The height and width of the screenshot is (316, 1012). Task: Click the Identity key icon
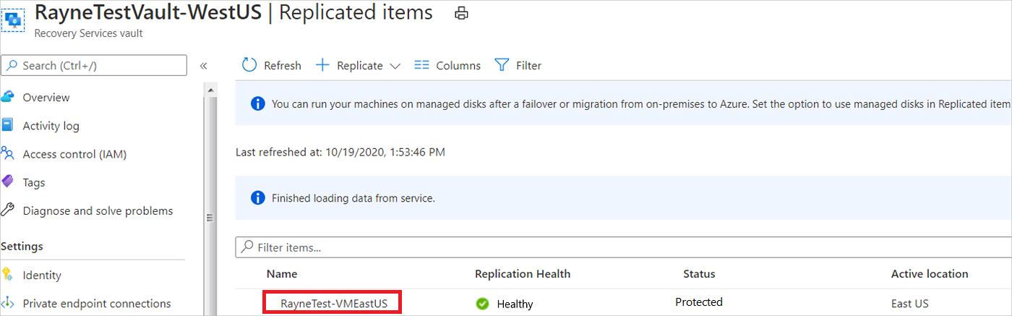tap(8, 275)
